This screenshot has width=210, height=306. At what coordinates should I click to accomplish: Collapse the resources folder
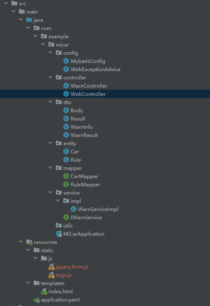(x=21, y=241)
